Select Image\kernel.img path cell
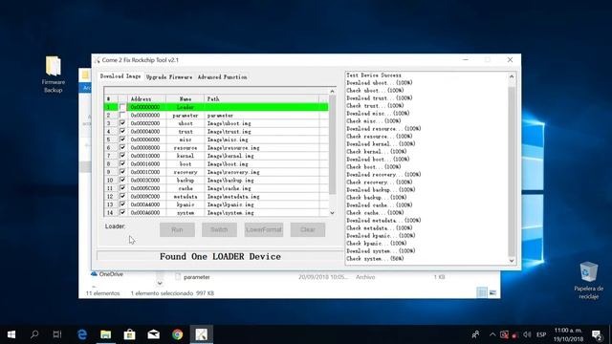The width and height of the screenshot is (612, 344). 261,156
